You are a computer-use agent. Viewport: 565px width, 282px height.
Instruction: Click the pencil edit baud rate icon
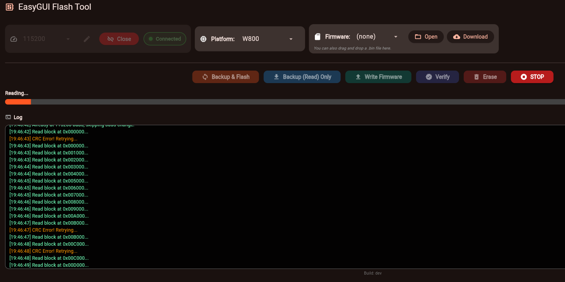[87, 39]
